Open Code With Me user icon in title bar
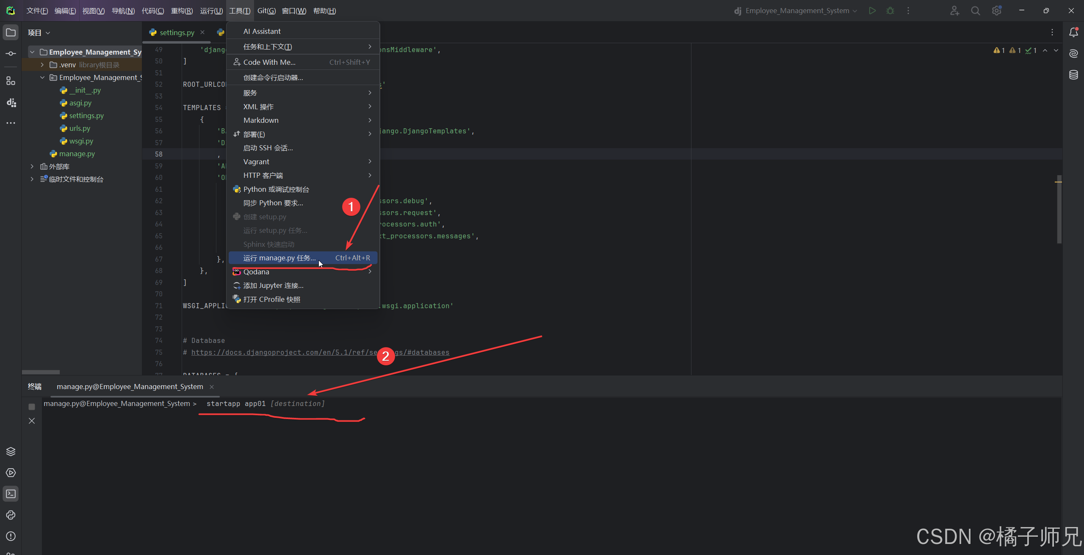This screenshot has height=555, width=1084. coord(954,11)
